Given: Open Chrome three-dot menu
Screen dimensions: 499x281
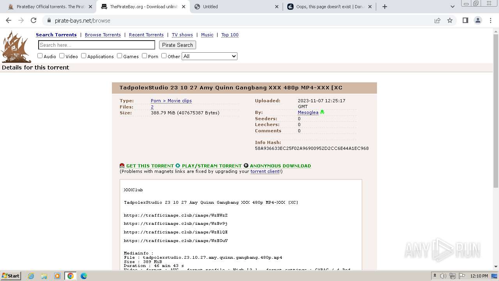Looking at the screenshot, I should [490, 20].
